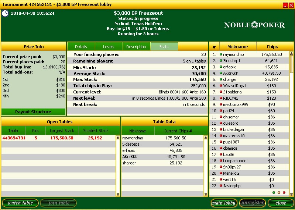
Task: Sort player list by Chips header
Action: [x=272, y=47]
